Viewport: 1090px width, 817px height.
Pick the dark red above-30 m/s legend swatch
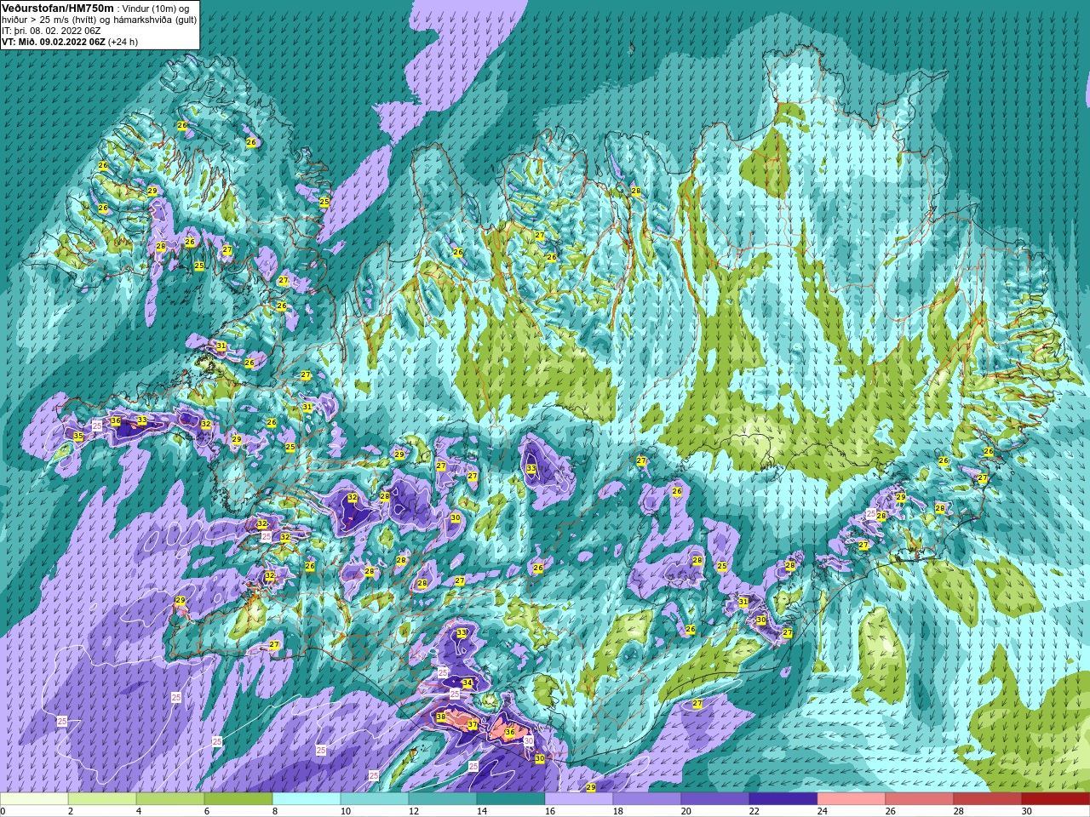(1056, 799)
